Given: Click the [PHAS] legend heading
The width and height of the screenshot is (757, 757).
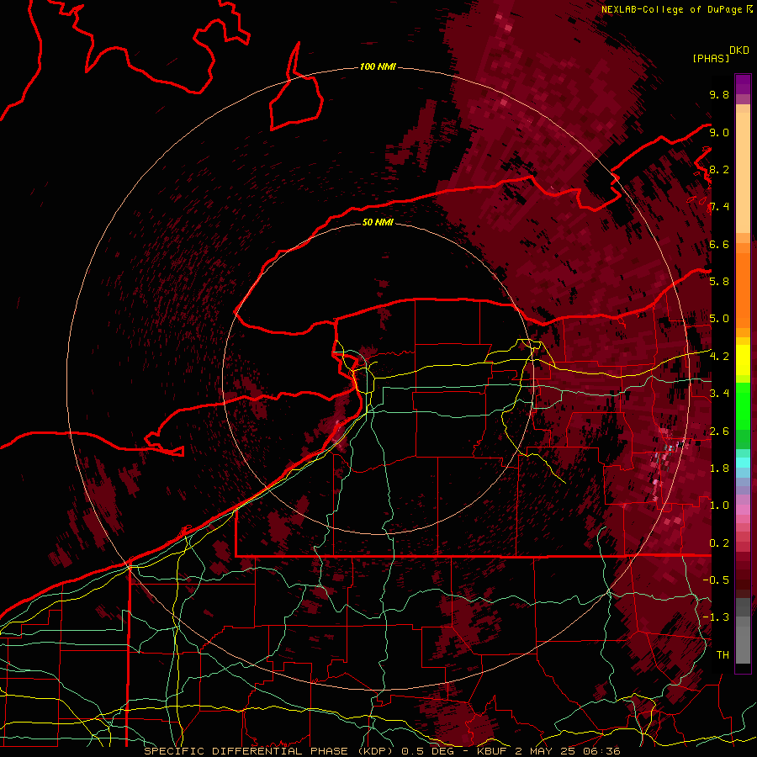Looking at the screenshot, I should click(x=711, y=58).
